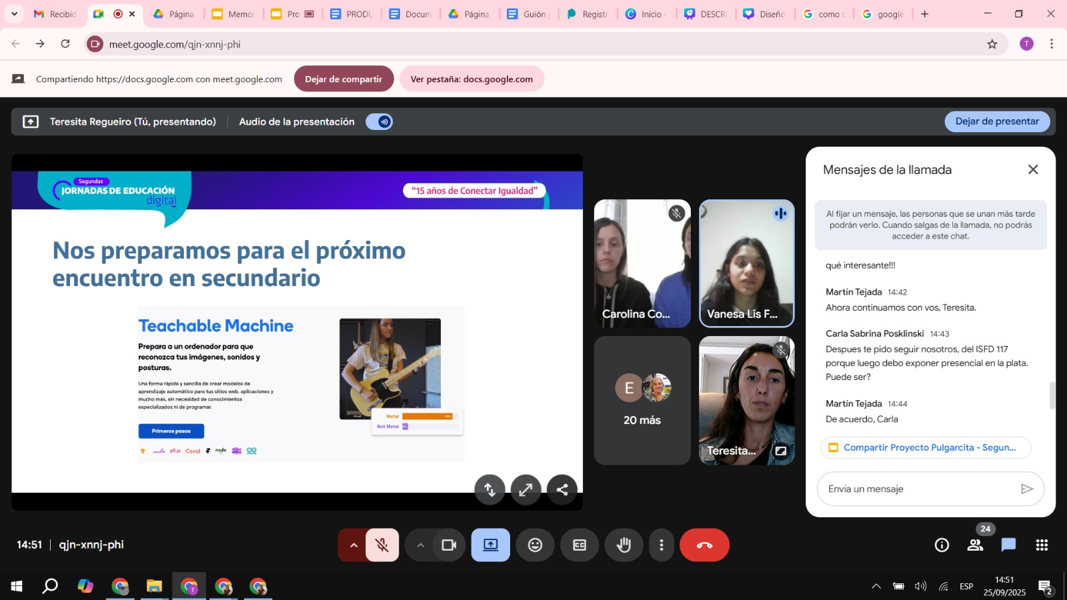Screen dimensions: 1067x600
Task: Click the Envía un mensaje text field
Action: click(920, 489)
